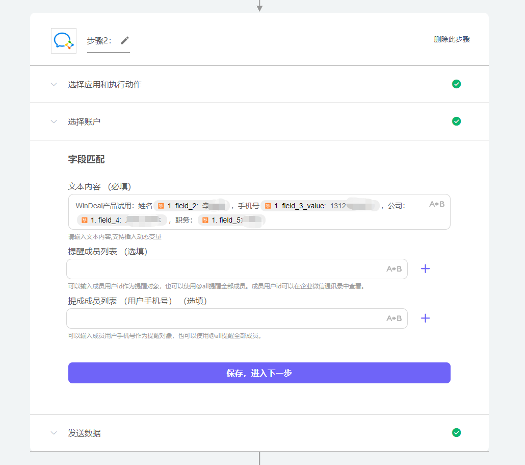
Task: Open the 选择账户 section header
Action: point(259,121)
